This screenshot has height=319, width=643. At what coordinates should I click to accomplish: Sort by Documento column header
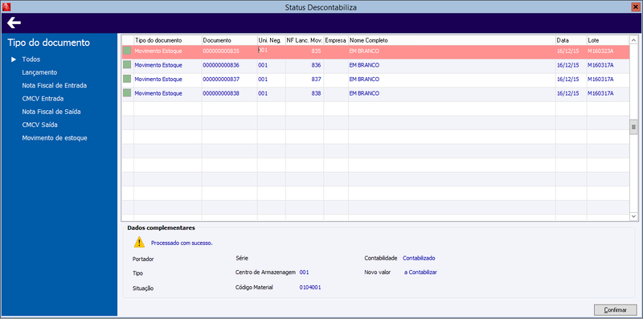coord(229,40)
